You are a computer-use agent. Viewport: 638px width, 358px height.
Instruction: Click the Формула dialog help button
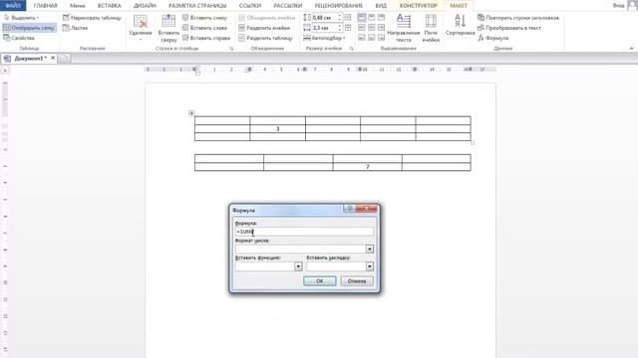tap(349, 209)
